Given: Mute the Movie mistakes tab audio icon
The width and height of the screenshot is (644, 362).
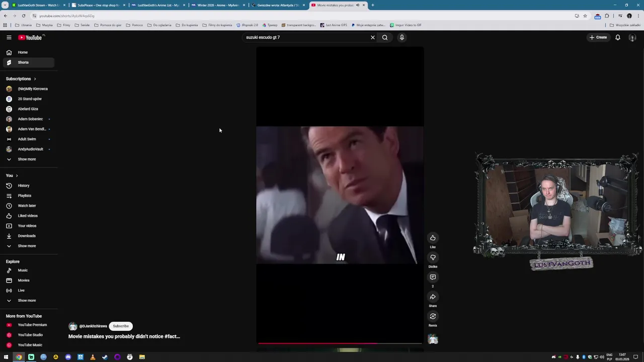Looking at the screenshot, I should pyautogui.click(x=358, y=5).
